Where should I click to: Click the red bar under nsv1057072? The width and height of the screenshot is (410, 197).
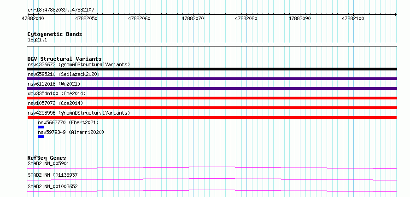(x=212, y=108)
